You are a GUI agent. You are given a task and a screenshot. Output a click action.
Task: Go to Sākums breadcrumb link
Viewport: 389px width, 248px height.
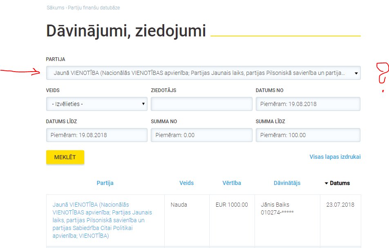55,8
